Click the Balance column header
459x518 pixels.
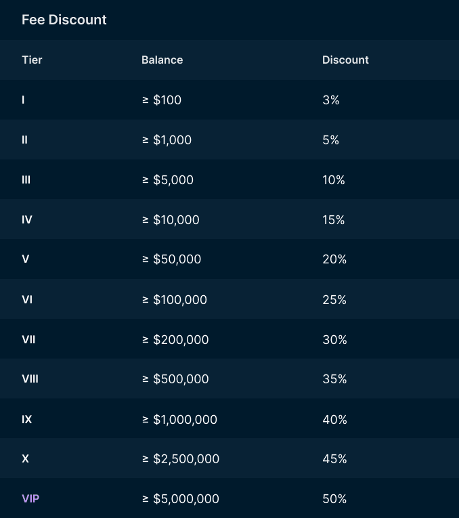162,60
